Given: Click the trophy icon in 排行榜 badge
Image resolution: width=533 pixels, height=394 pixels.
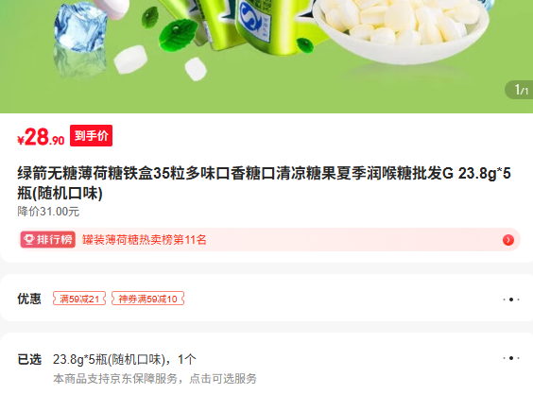Looking at the screenshot, I should [x=29, y=240].
